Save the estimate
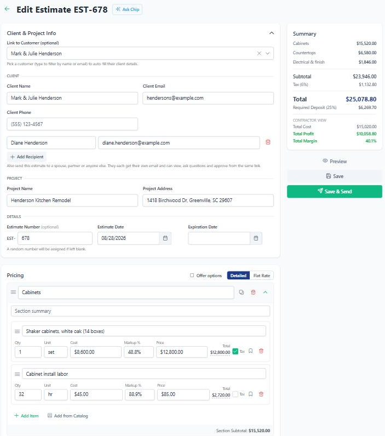385x436 pixels. tap(335, 176)
